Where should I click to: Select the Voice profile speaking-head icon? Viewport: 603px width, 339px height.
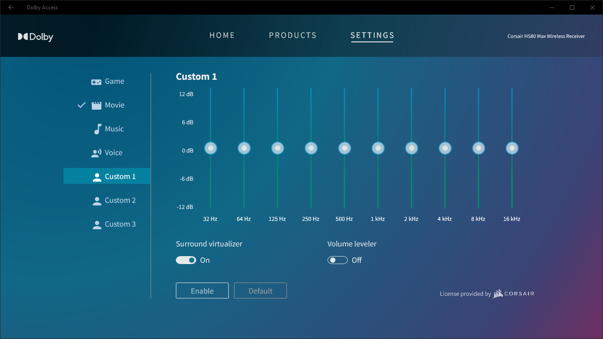[96, 153]
